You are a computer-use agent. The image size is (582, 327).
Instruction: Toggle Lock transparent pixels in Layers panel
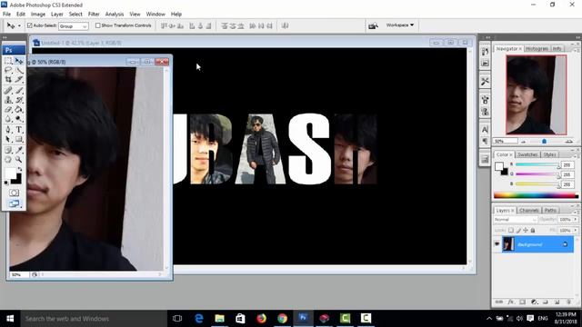tap(511, 230)
